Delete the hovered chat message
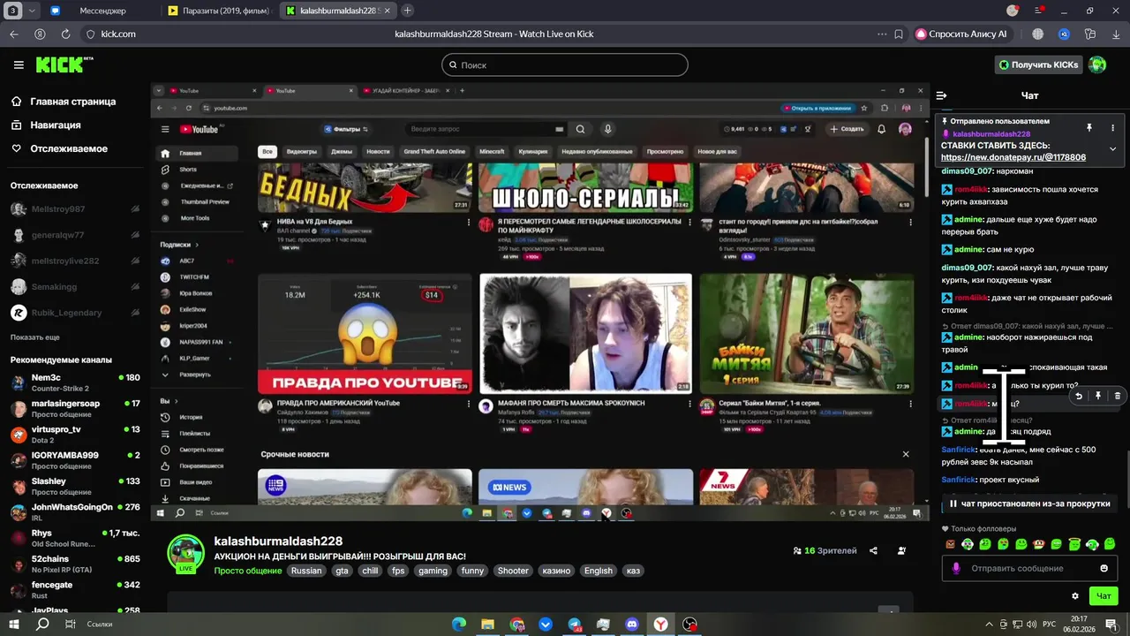The height and width of the screenshot is (636, 1130). [x=1117, y=396]
